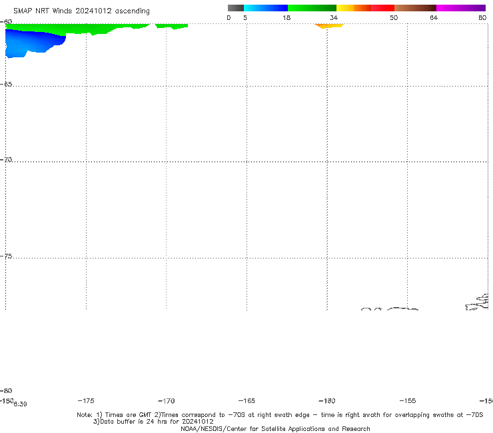Click the latitude label '-70'
Viewport: 493px width, 433px height.
click(6, 160)
